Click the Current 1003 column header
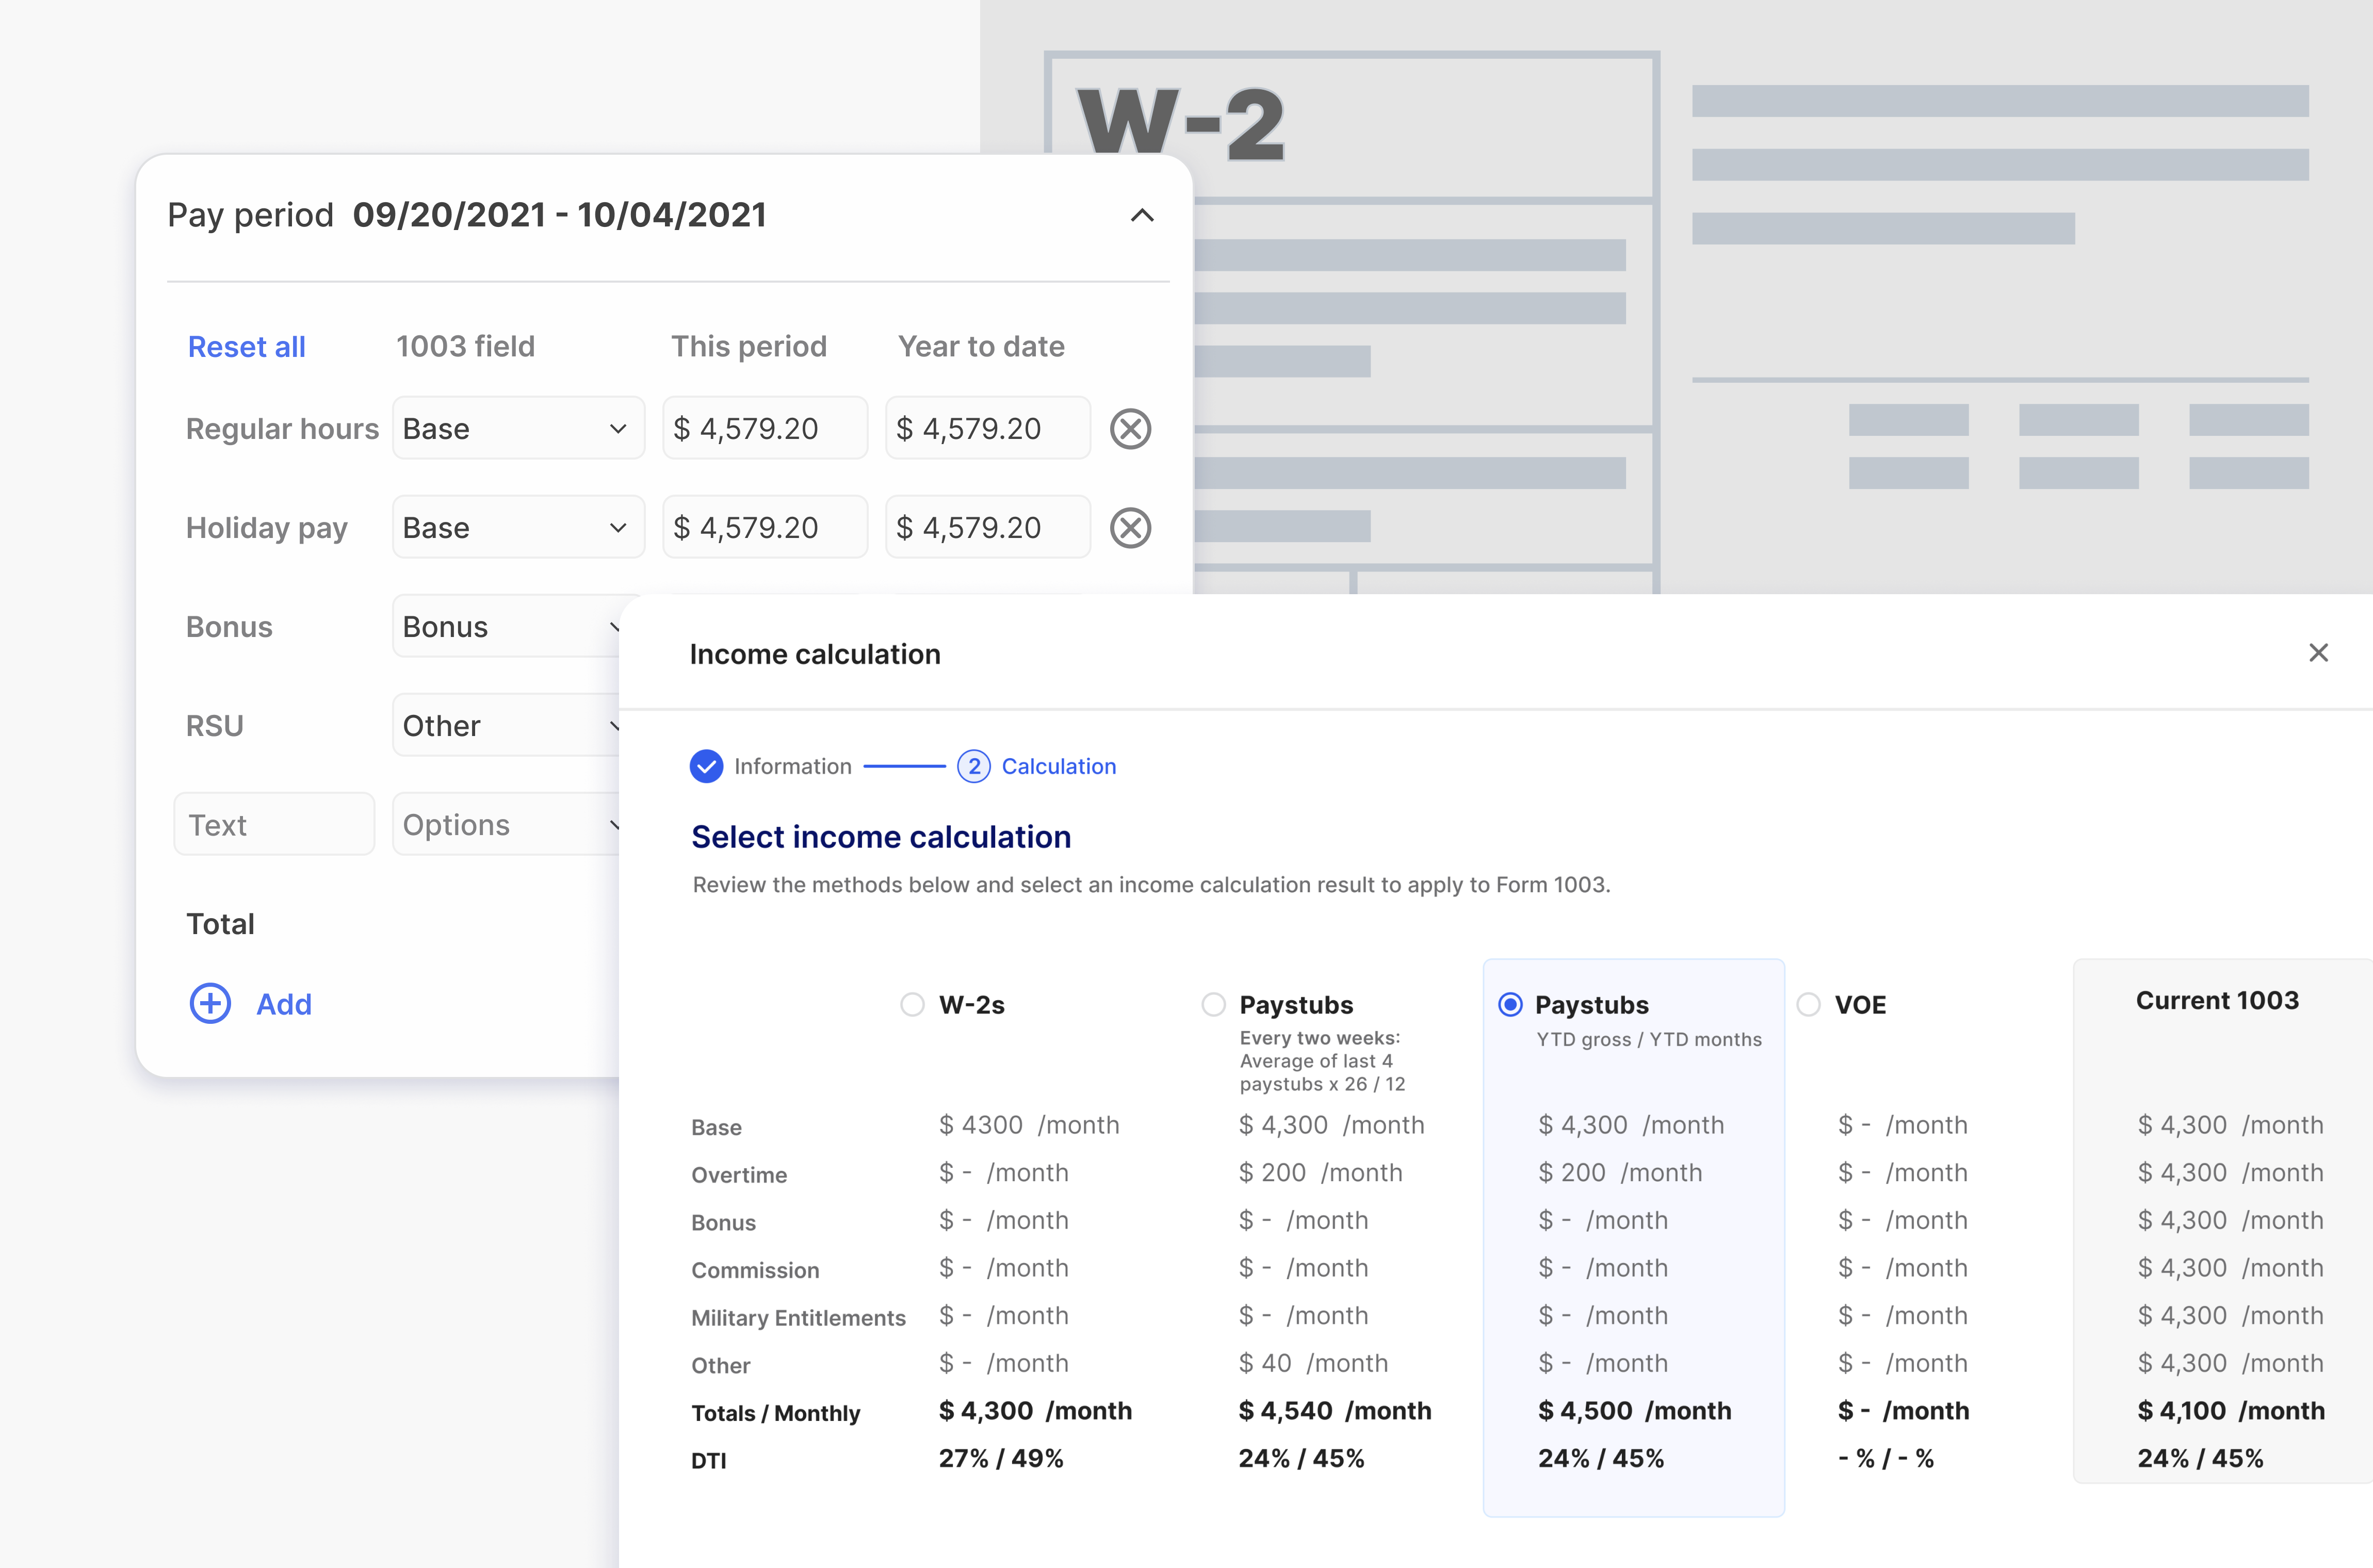Screen dimensions: 2373x1568 pos(2217,1000)
